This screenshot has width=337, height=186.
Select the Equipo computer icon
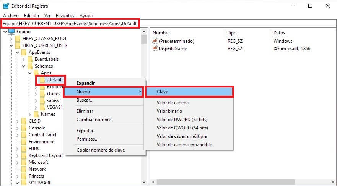11,32
